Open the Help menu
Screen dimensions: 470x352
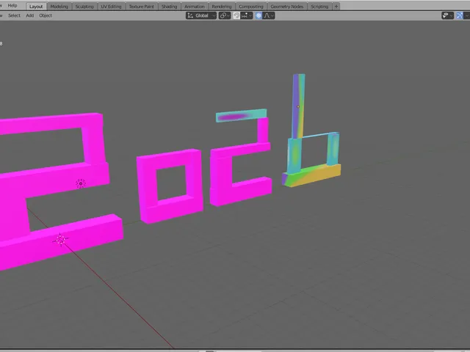coord(12,5)
